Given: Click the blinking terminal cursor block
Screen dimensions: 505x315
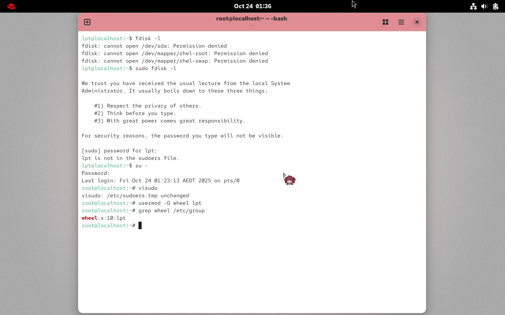Looking at the screenshot, I should [x=140, y=225].
